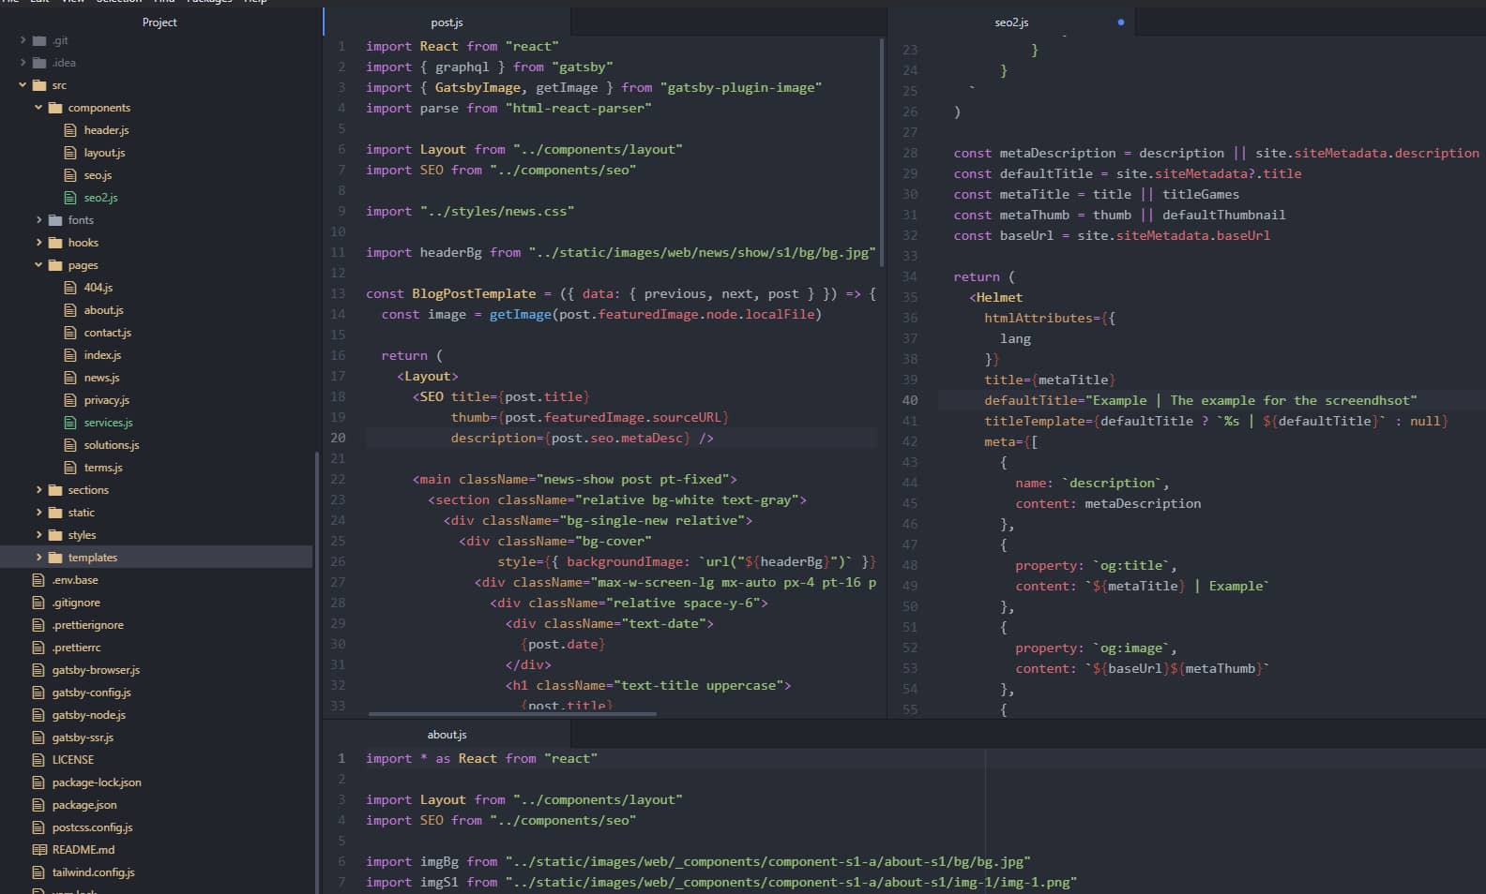Viewport: 1486px width, 894px height.
Task: Click the post.js vertical scrollbar
Action: click(x=882, y=152)
